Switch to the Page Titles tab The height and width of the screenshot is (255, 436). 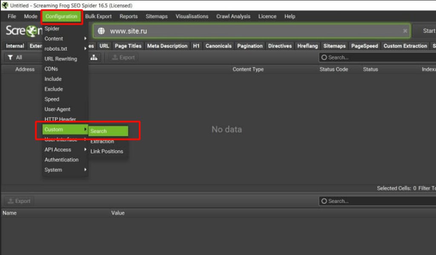point(128,46)
